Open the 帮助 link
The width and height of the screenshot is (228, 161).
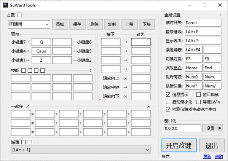click(x=219, y=157)
